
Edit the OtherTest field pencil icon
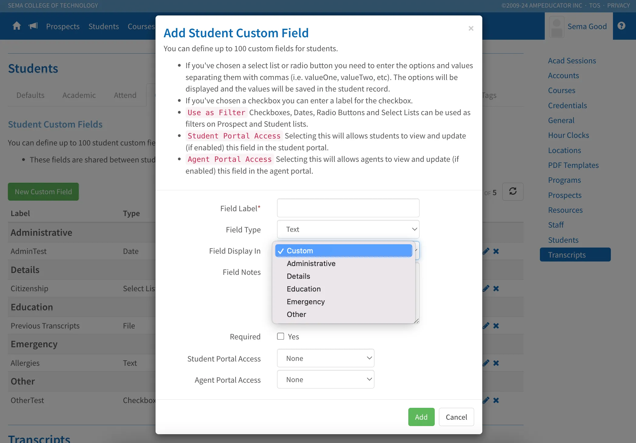[x=486, y=400]
